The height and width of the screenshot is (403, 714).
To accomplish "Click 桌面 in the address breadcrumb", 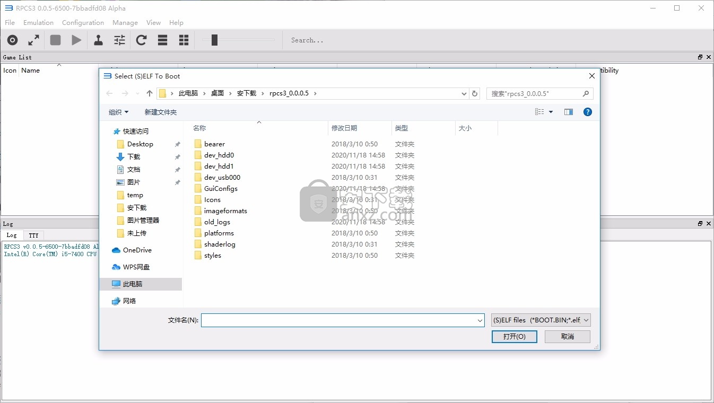I will tap(217, 93).
